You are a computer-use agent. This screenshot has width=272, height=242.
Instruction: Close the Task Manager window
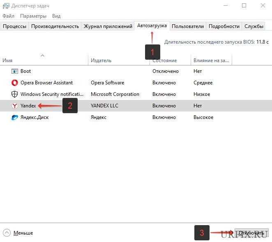tap(263, 6)
